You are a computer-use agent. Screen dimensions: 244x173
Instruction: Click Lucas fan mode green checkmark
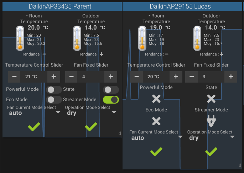(156, 152)
